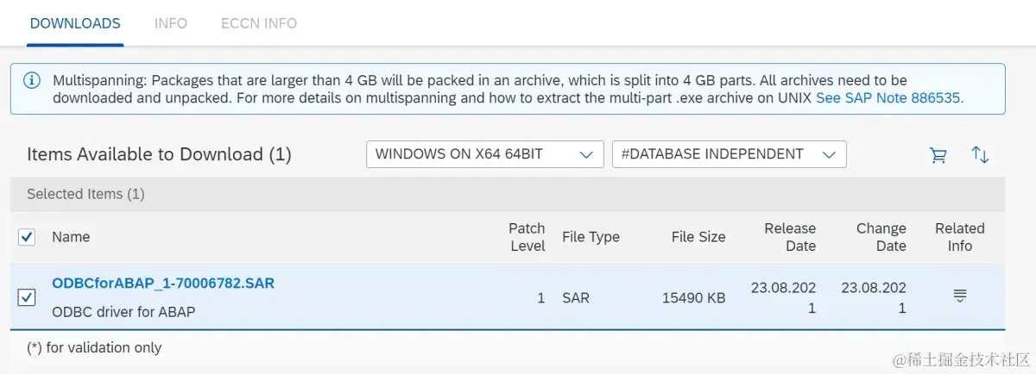
Task: Switch to the INFO tab
Action: click(x=170, y=23)
